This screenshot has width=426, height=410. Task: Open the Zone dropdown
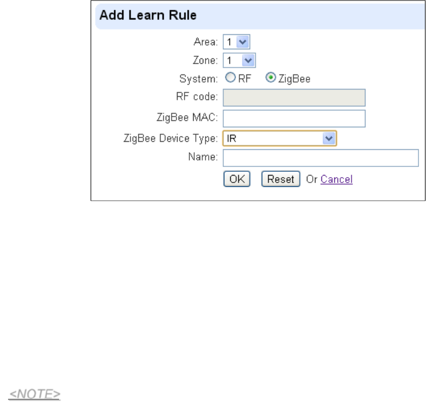pos(239,60)
